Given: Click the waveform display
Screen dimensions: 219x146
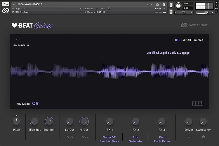Looking at the screenshot, I should 109,71.
